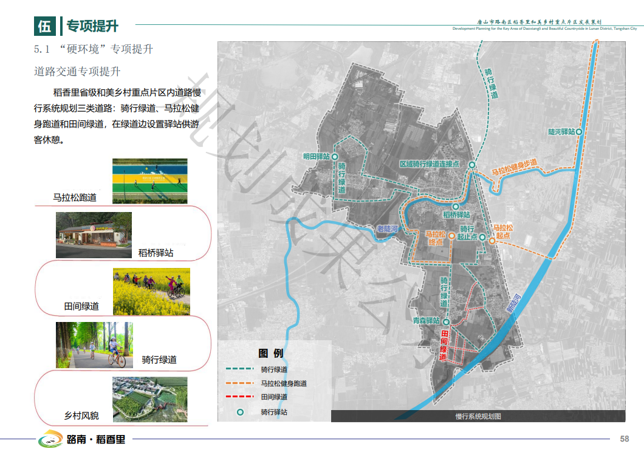The height and width of the screenshot is (452, 644).
Task: Click the orange dashed 马拉松健身跑道 legend line
Action: (x=239, y=383)
